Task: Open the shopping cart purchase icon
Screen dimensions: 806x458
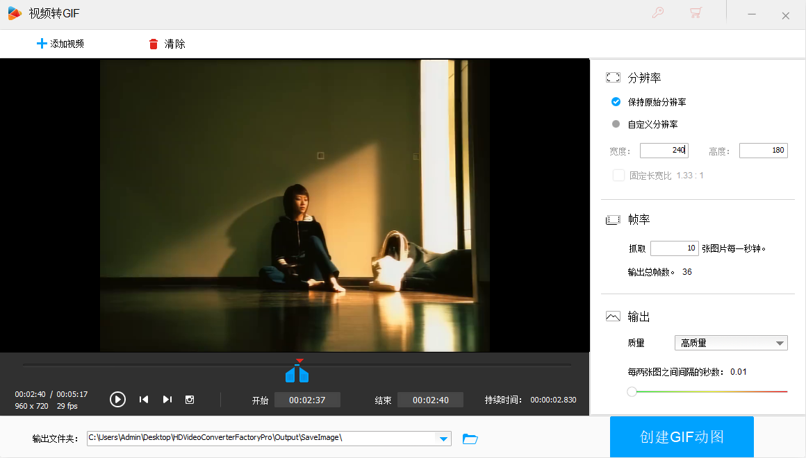Action: [695, 13]
